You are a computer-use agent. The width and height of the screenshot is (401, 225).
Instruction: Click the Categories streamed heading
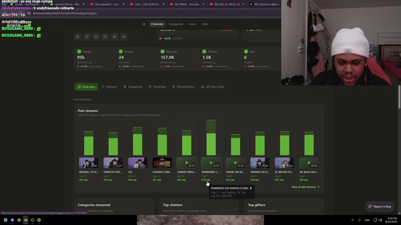tap(94, 205)
